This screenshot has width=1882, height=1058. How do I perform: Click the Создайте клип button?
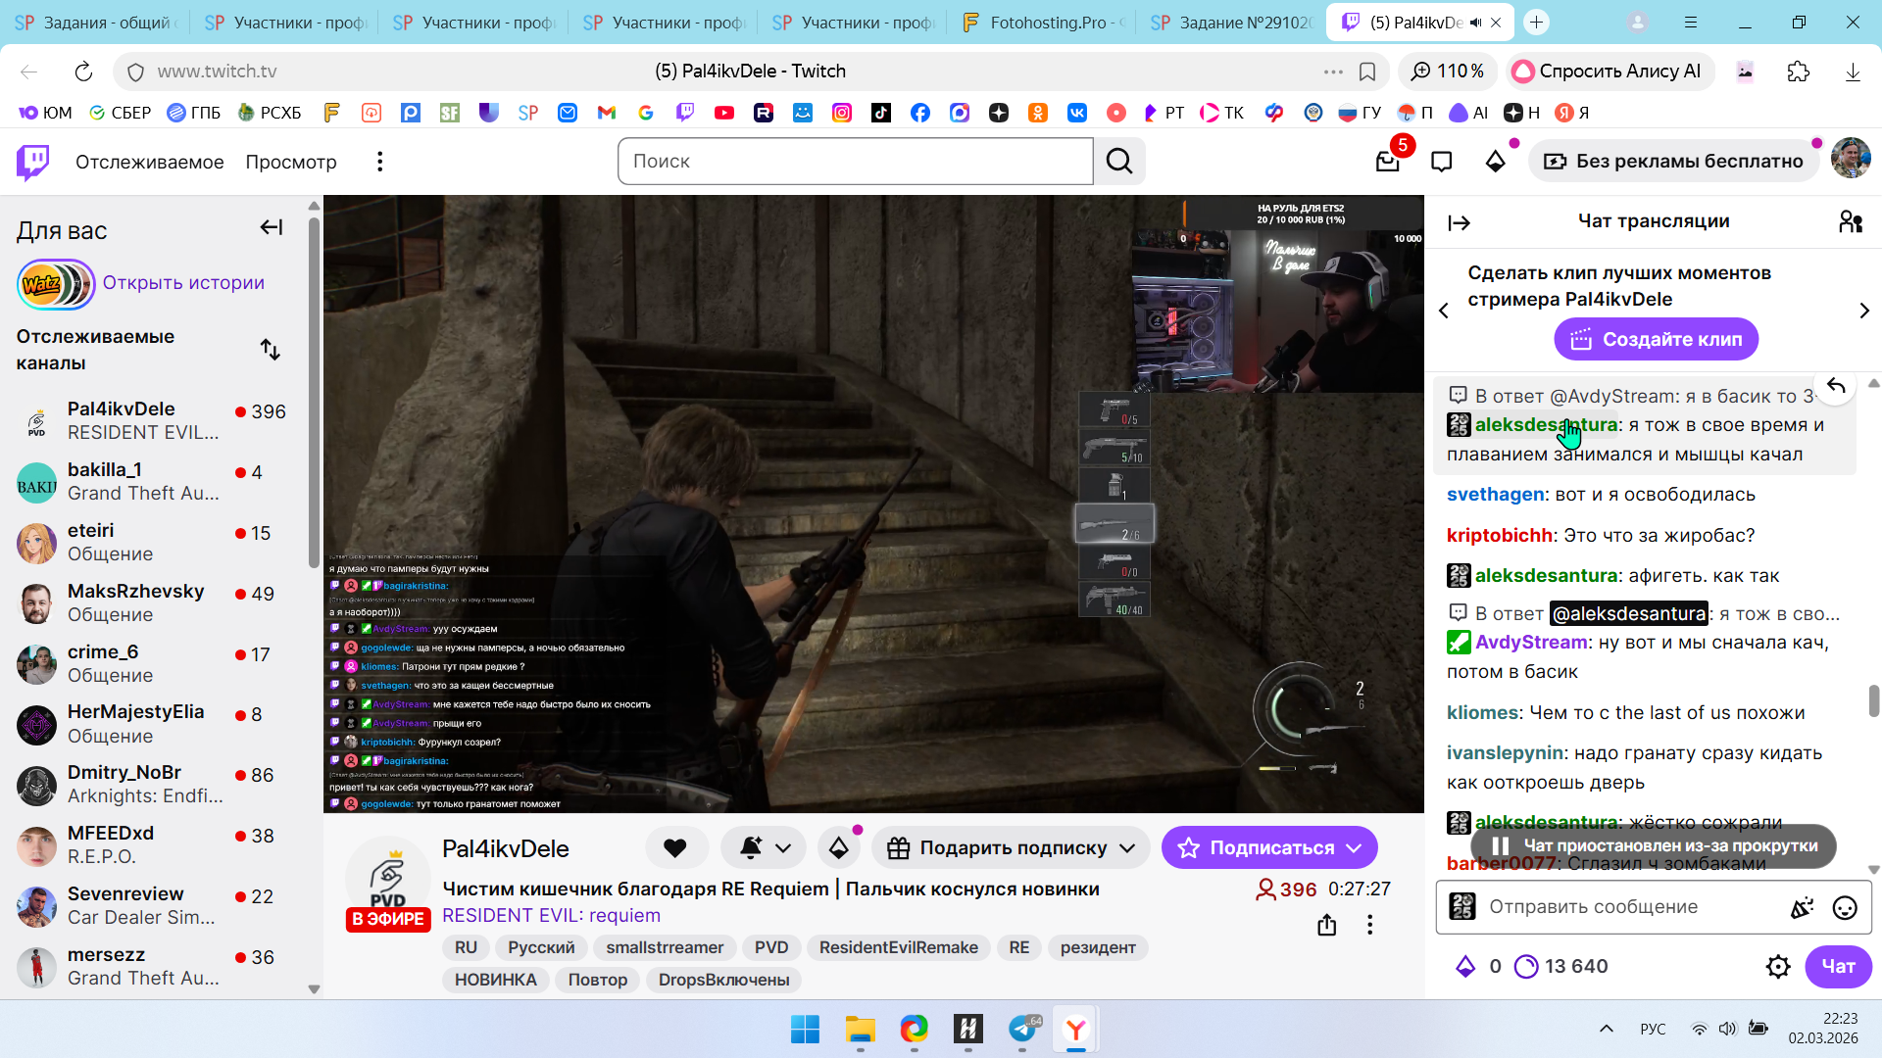(x=1656, y=340)
